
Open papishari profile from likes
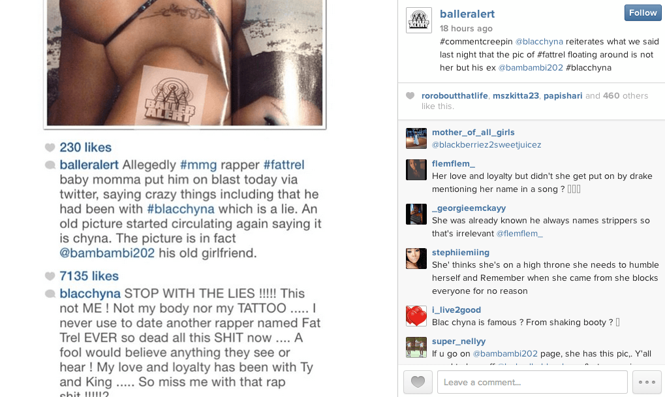[563, 96]
